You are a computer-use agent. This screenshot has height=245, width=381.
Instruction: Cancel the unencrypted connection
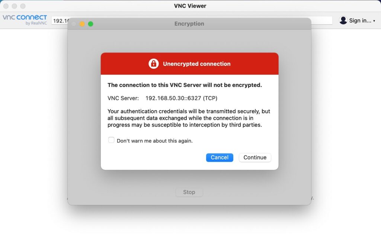click(220, 158)
